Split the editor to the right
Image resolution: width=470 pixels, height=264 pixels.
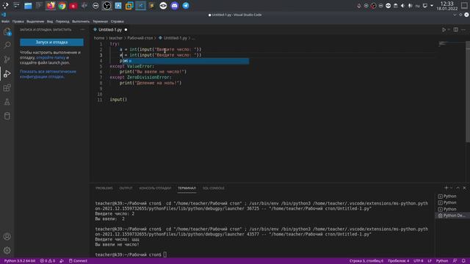click(x=455, y=29)
